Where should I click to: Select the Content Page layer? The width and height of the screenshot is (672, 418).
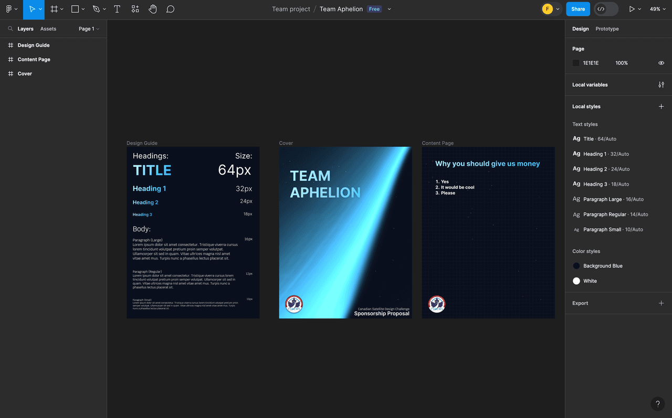coord(34,59)
